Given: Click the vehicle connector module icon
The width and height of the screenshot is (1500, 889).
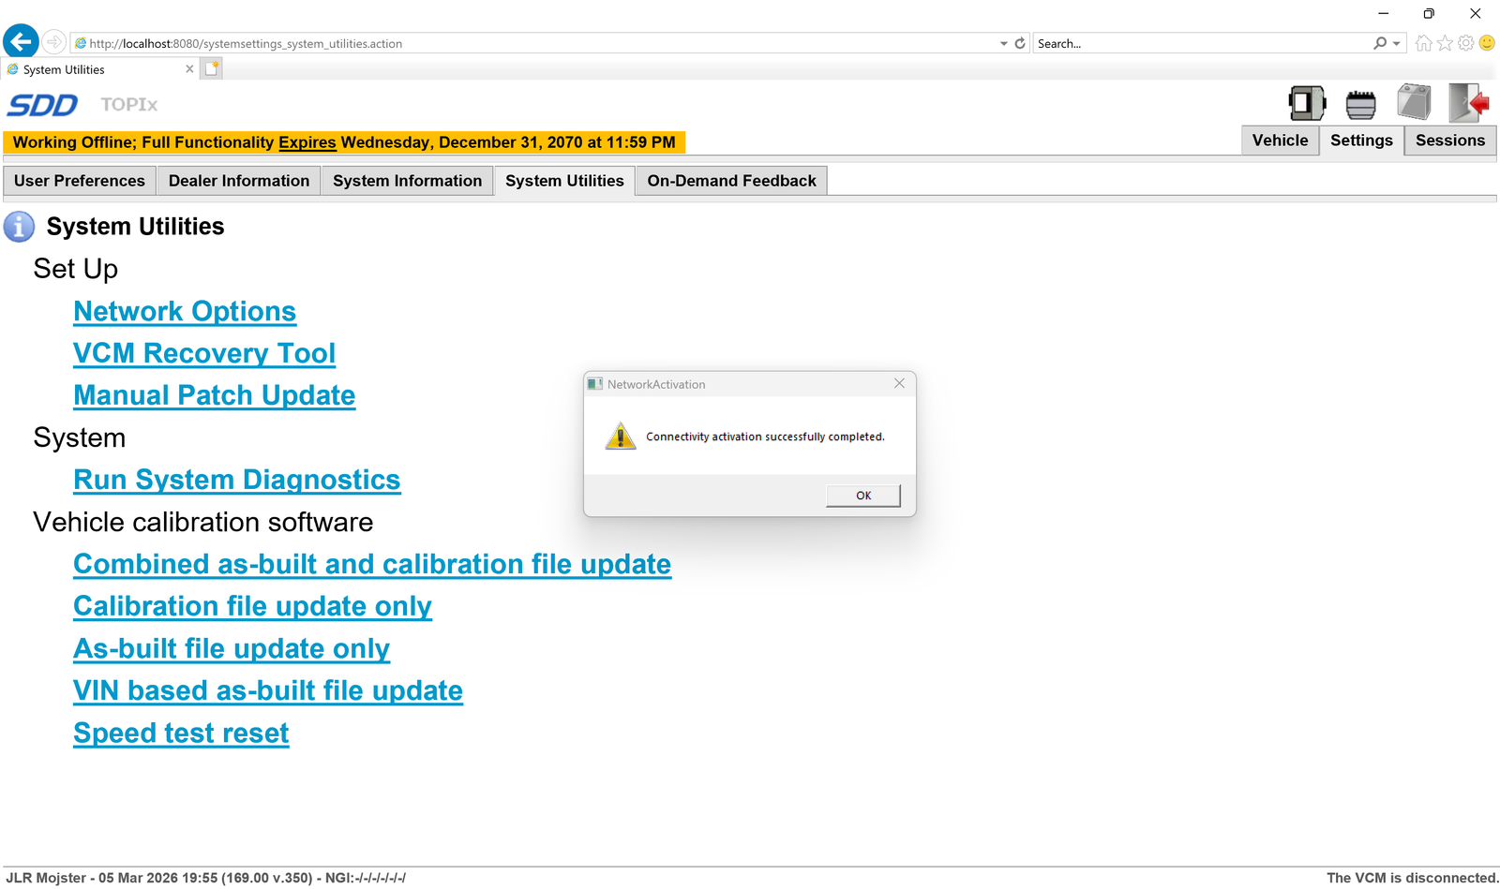Looking at the screenshot, I should (1360, 104).
